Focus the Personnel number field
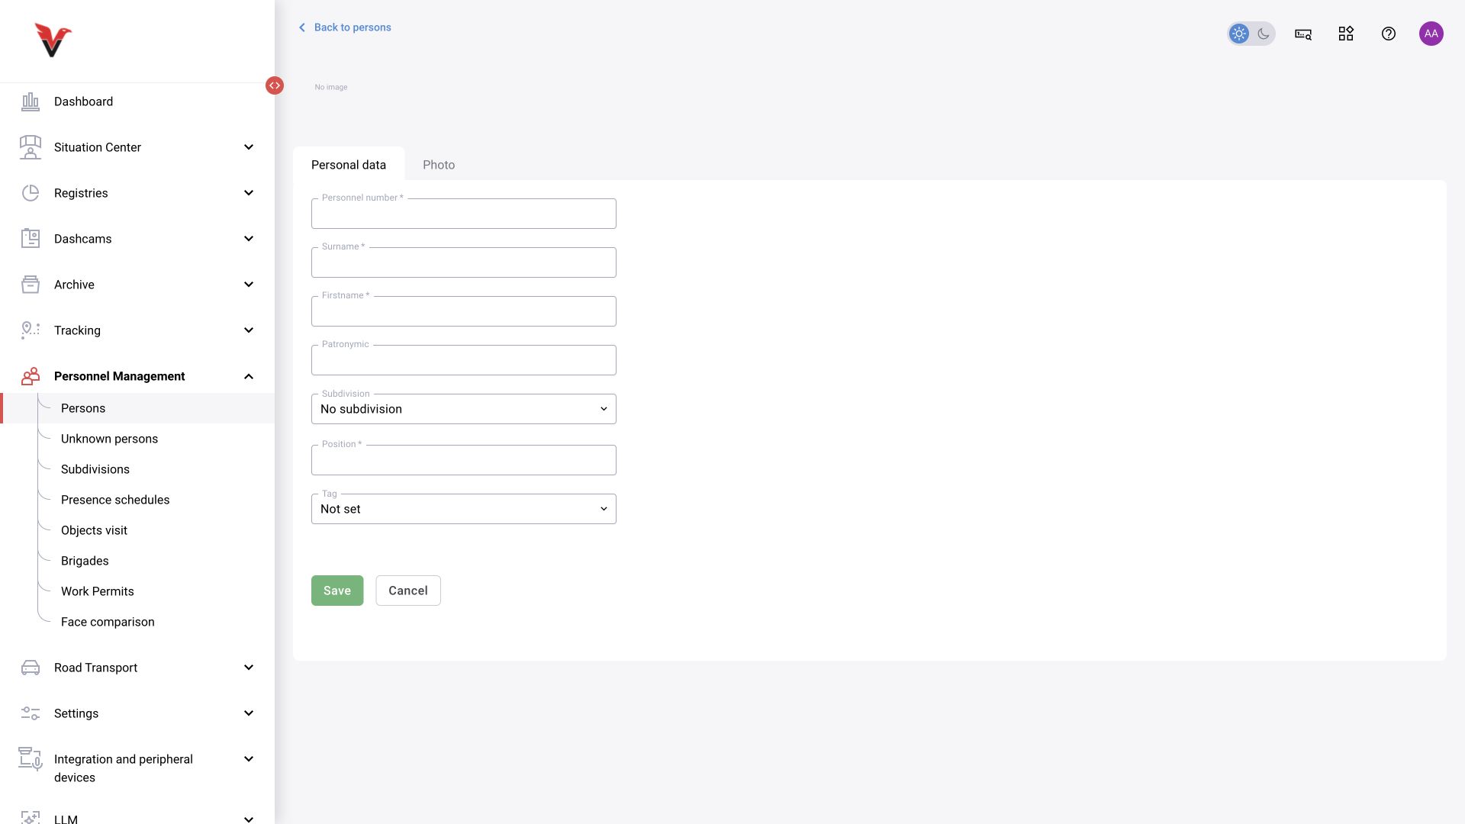Screen dimensions: 1465x824 (464, 214)
